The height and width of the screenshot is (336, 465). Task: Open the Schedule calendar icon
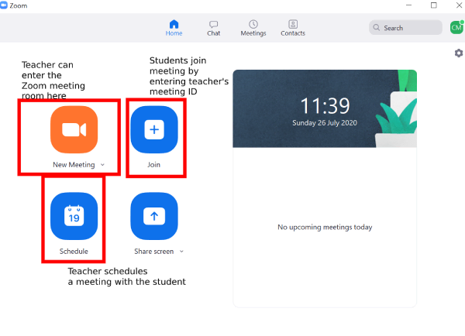[x=74, y=216]
